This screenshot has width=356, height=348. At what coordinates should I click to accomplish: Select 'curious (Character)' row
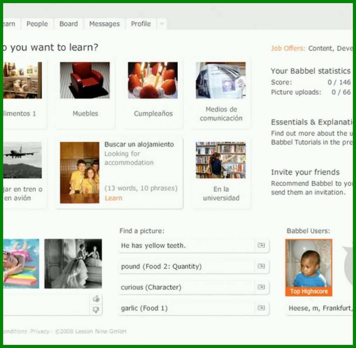(x=194, y=287)
